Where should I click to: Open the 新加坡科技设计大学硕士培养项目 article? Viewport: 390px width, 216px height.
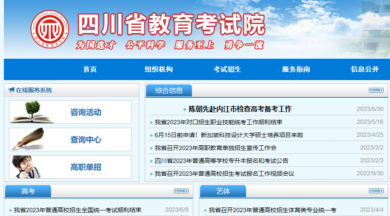pyautogui.click(x=229, y=135)
